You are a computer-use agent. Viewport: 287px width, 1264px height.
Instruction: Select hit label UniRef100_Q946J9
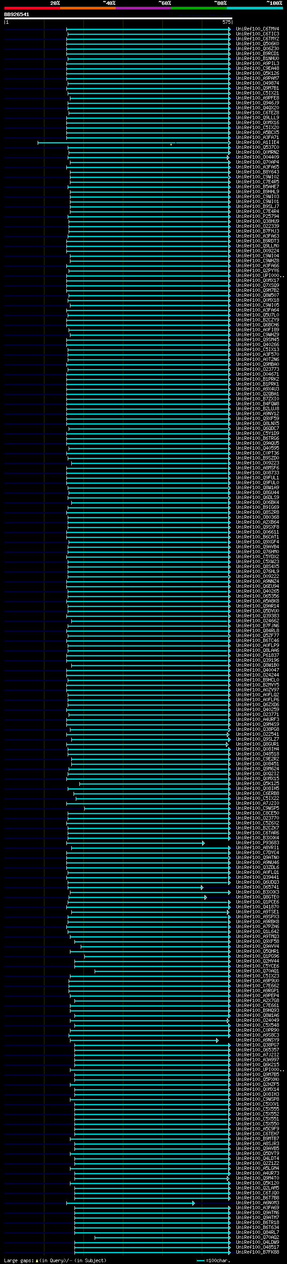(x=257, y=103)
